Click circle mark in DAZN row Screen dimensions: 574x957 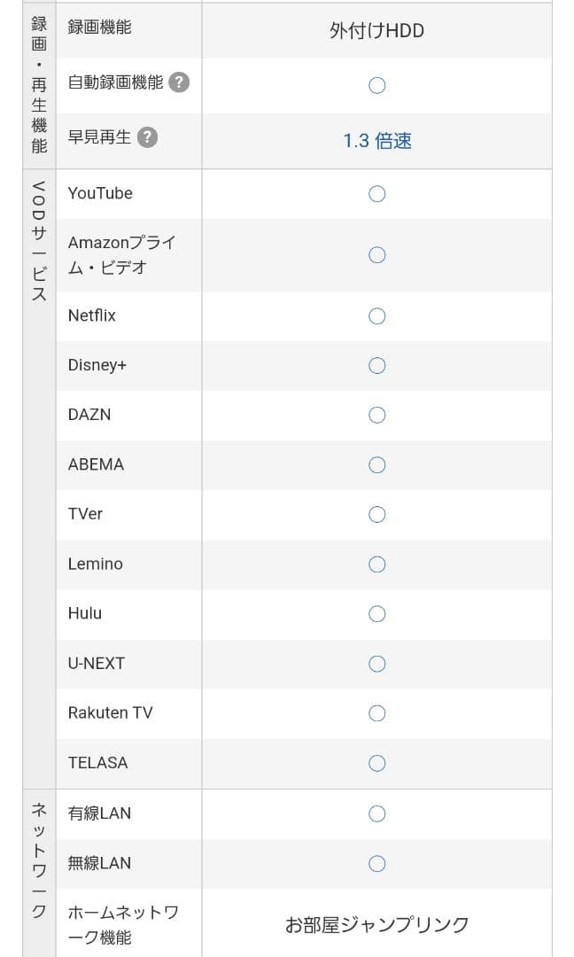[x=376, y=416]
